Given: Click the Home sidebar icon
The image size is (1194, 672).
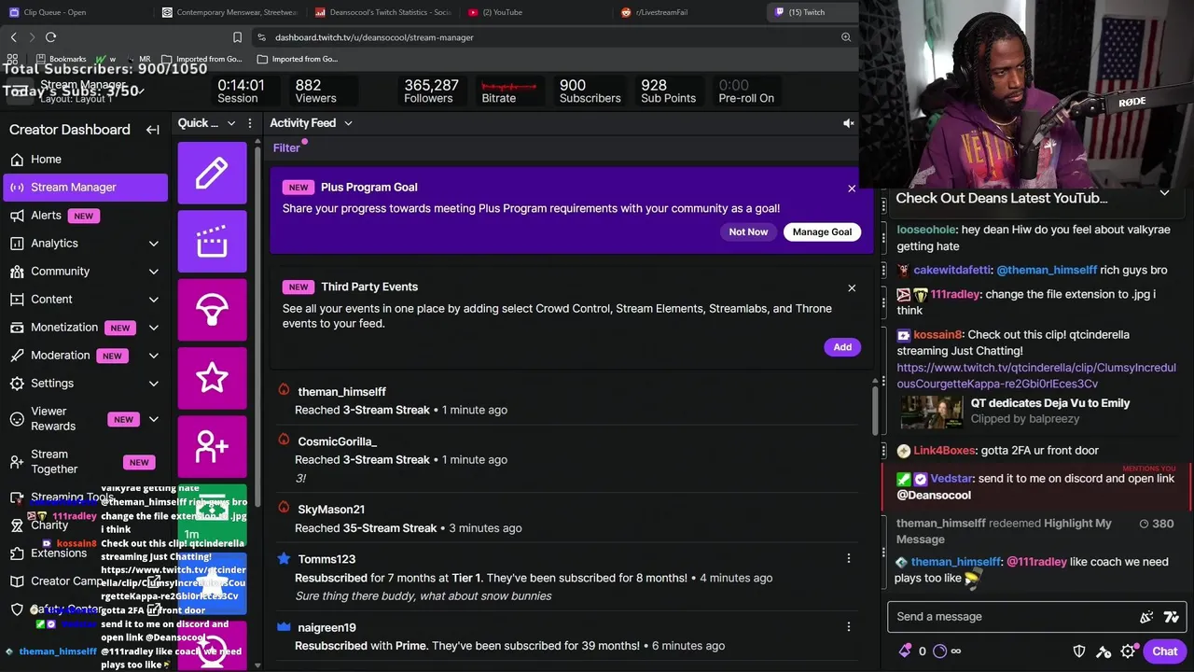Looking at the screenshot, I should pos(17,160).
